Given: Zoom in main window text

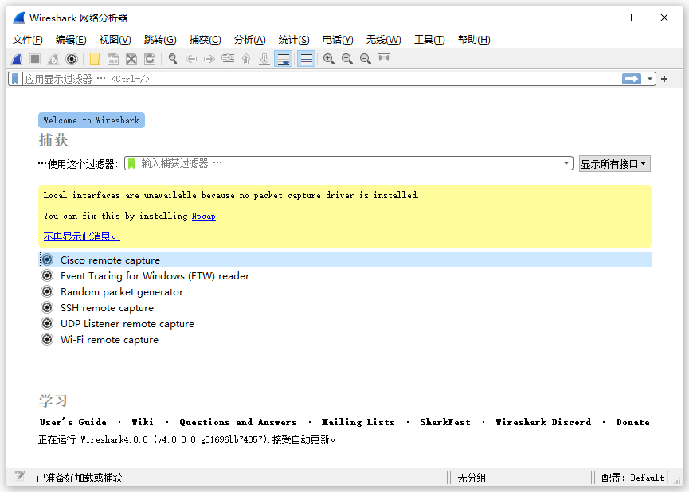Looking at the screenshot, I should (x=329, y=59).
